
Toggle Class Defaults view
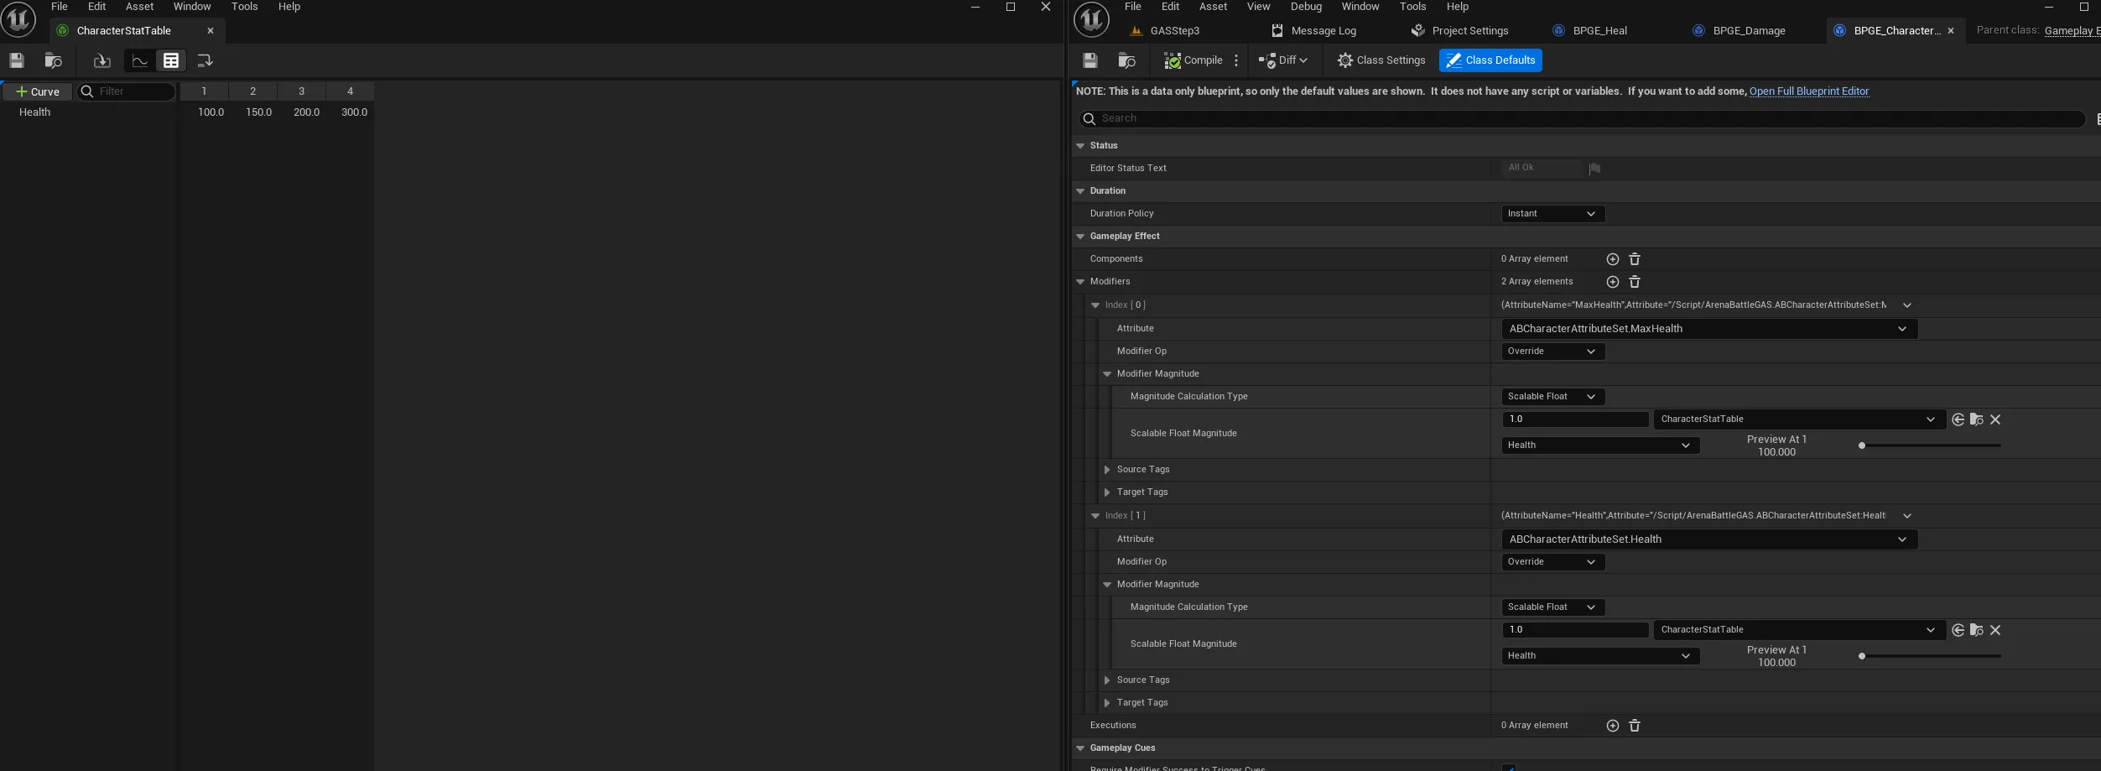point(1490,60)
